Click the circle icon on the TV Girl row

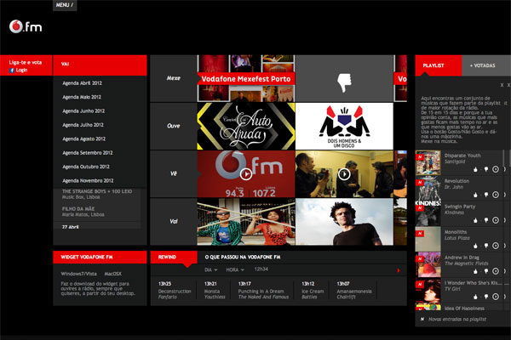coord(496,297)
